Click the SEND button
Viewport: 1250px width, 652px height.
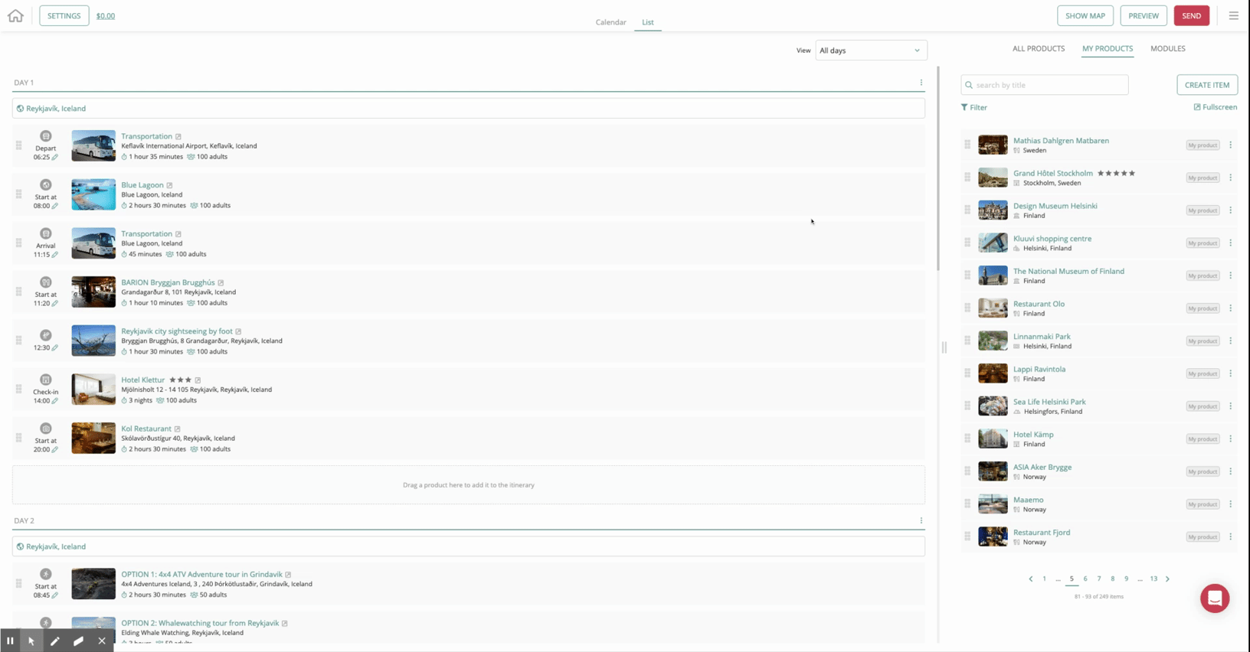(x=1191, y=15)
